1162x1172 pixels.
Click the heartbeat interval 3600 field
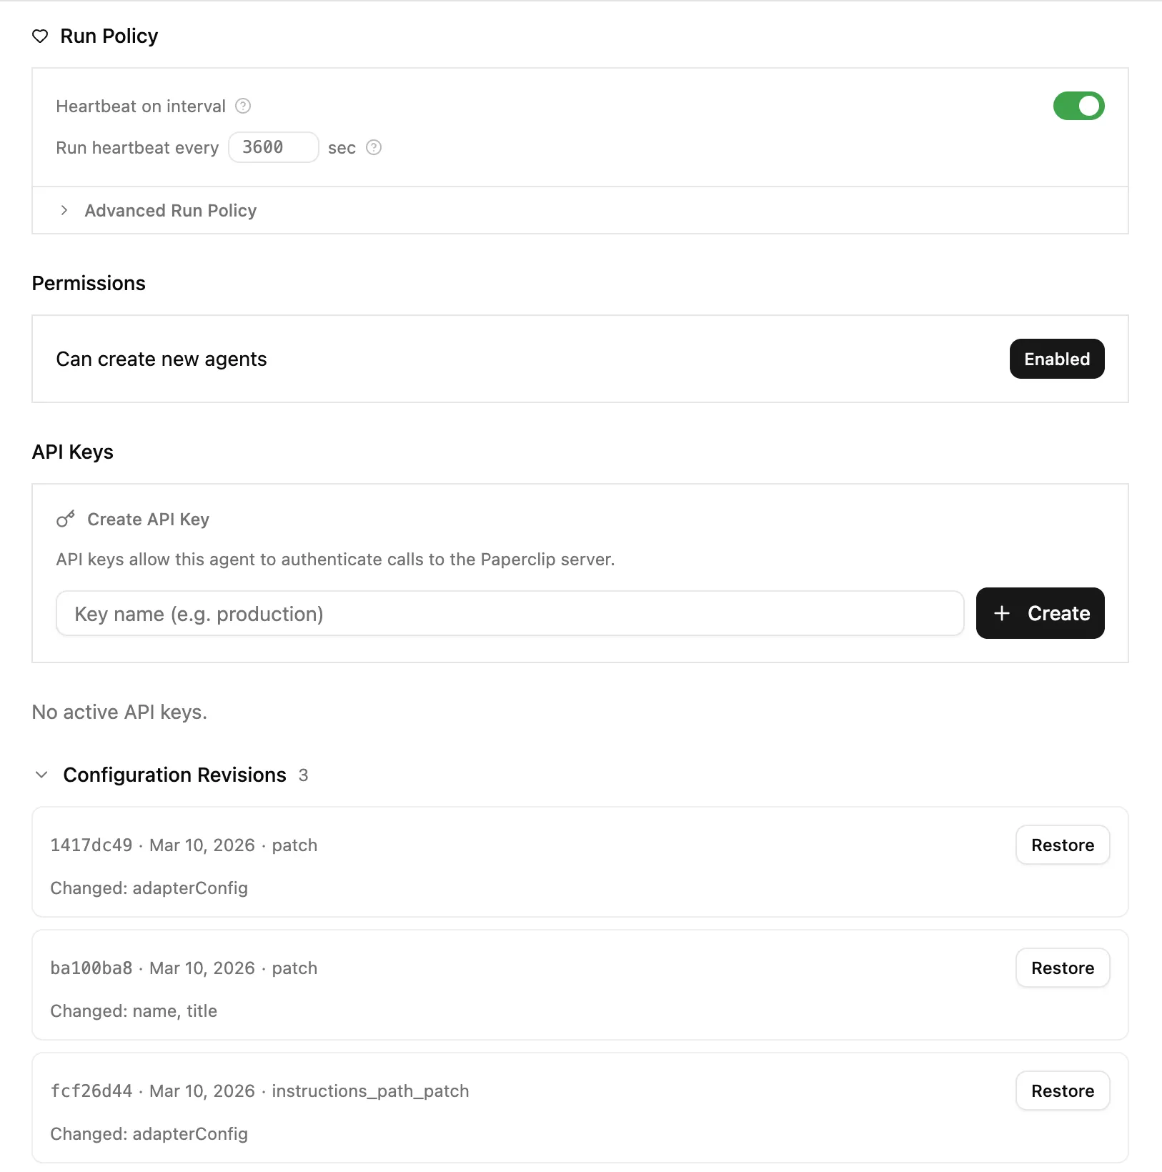pos(273,148)
